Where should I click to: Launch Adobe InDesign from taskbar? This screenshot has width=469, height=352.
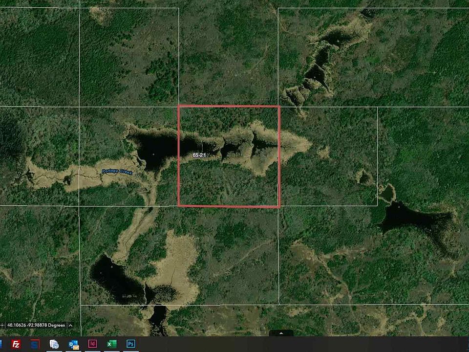point(93,344)
